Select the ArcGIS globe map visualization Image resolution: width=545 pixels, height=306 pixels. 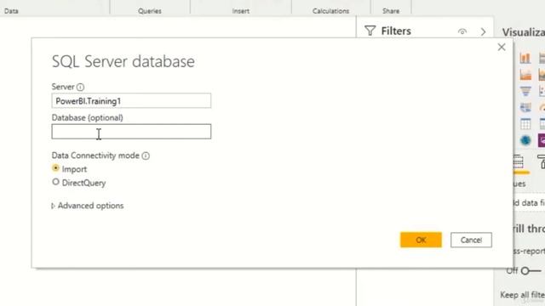pos(525,140)
